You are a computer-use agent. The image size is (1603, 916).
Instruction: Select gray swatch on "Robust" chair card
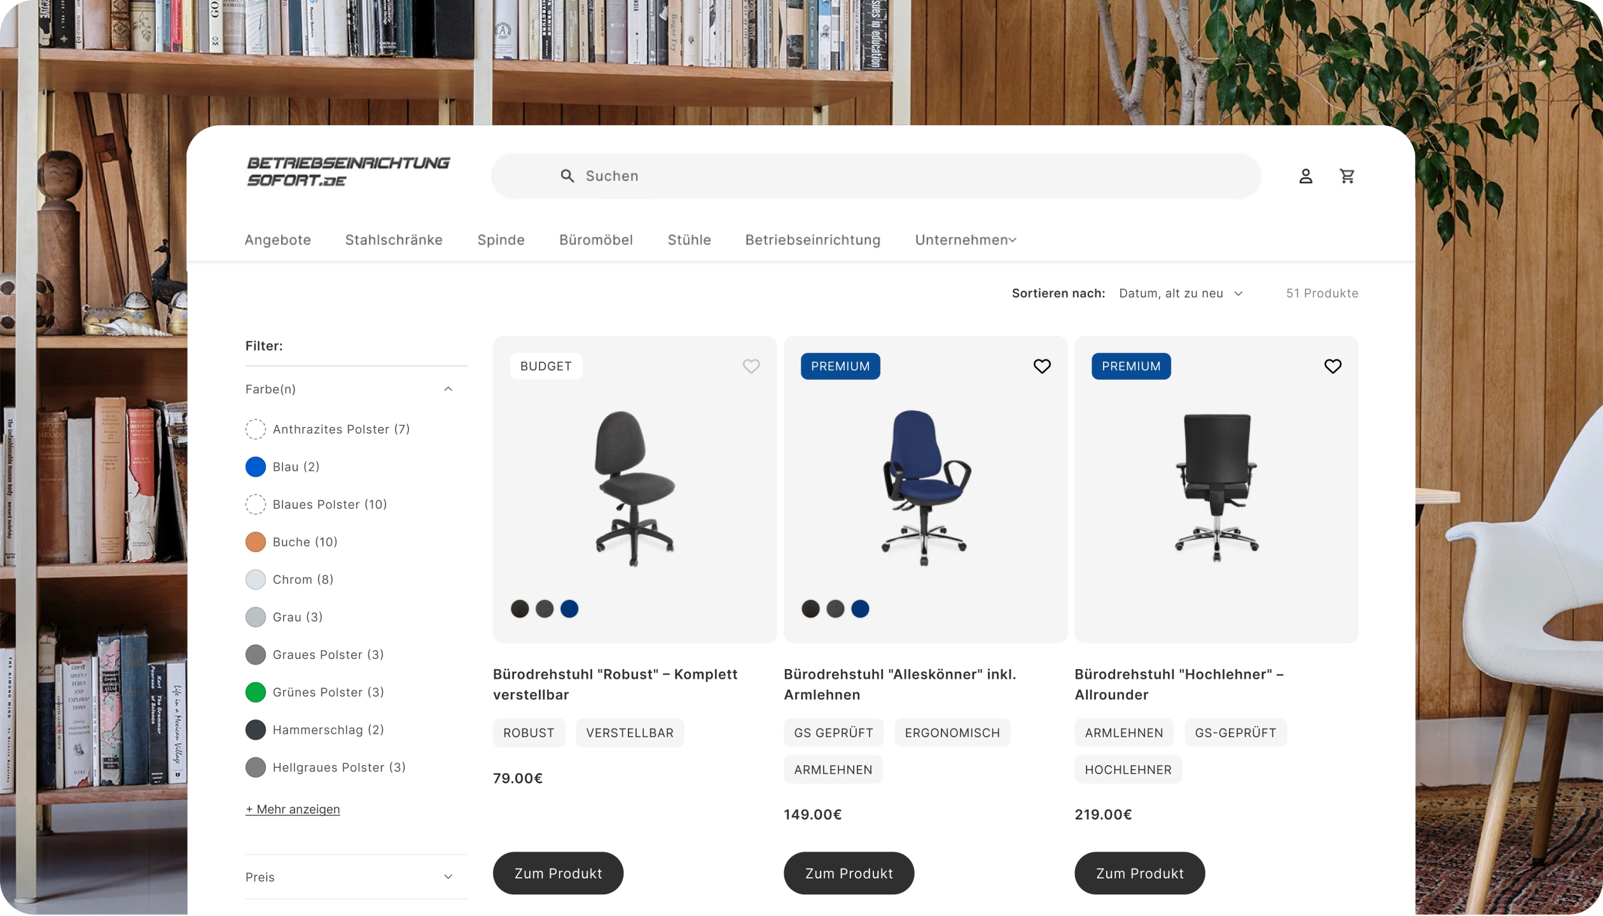(545, 609)
